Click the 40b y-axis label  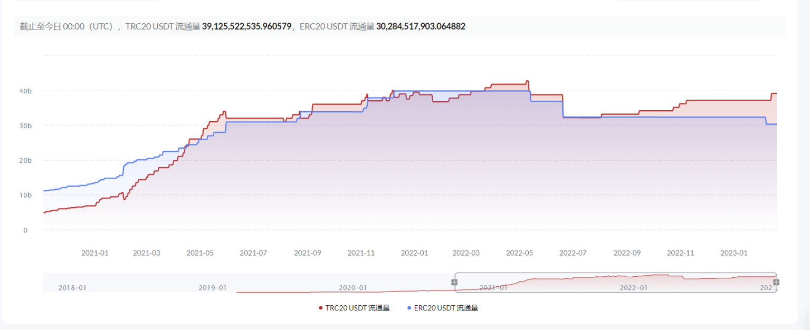click(x=26, y=91)
